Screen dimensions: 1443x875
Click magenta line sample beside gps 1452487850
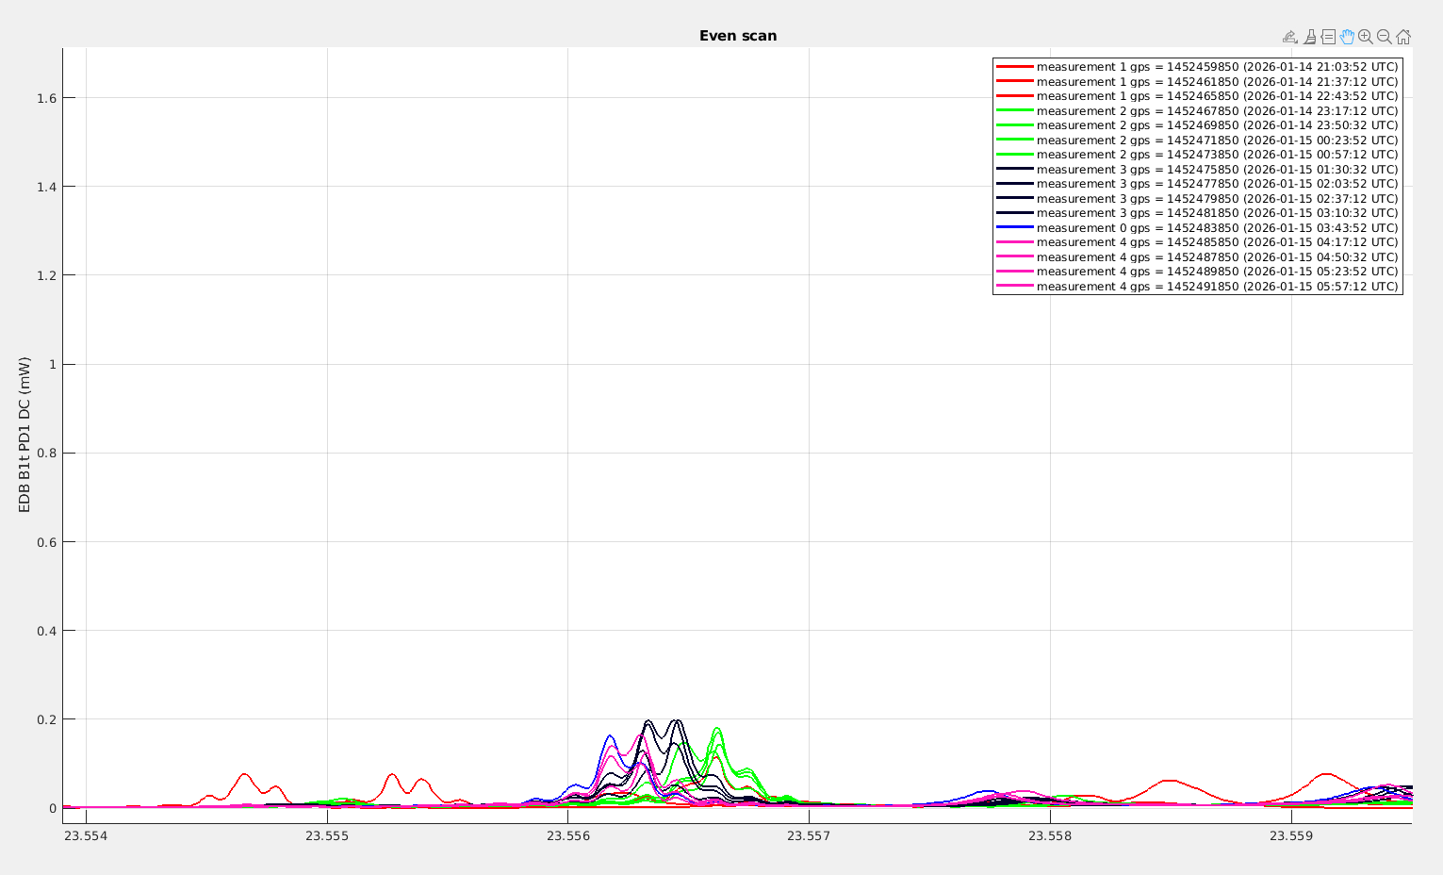(x=1015, y=257)
